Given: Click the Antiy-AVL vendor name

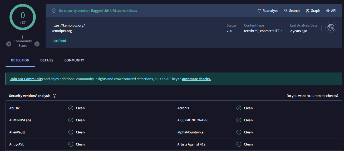Looking at the screenshot, I should pos(17,144).
